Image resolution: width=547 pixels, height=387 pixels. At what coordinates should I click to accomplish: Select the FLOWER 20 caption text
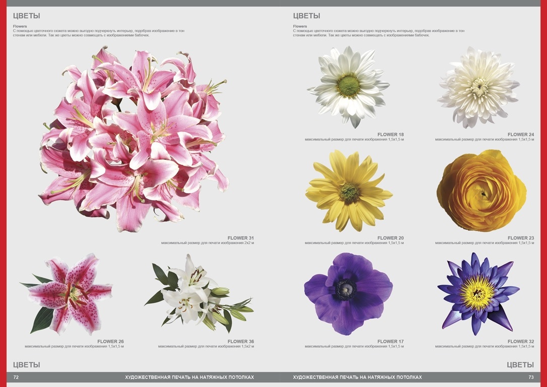(390, 238)
